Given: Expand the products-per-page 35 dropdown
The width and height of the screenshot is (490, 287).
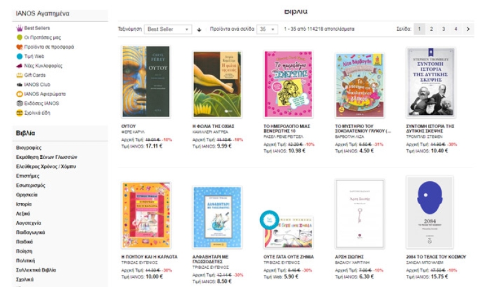Looking at the screenshot, I should (x=267, y=30).
